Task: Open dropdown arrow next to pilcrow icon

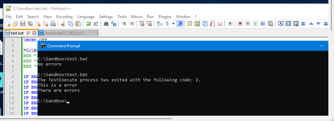Action: (173, 24)
